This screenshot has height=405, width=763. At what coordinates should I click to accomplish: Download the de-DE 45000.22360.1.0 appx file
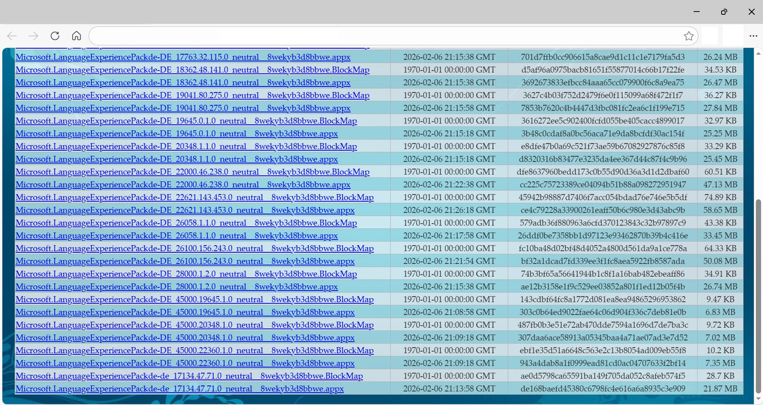coord(185,363)
